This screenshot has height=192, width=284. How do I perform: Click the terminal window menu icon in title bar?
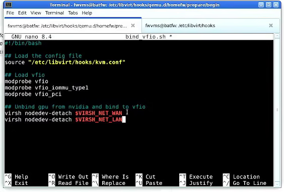(x=9, y=5)
